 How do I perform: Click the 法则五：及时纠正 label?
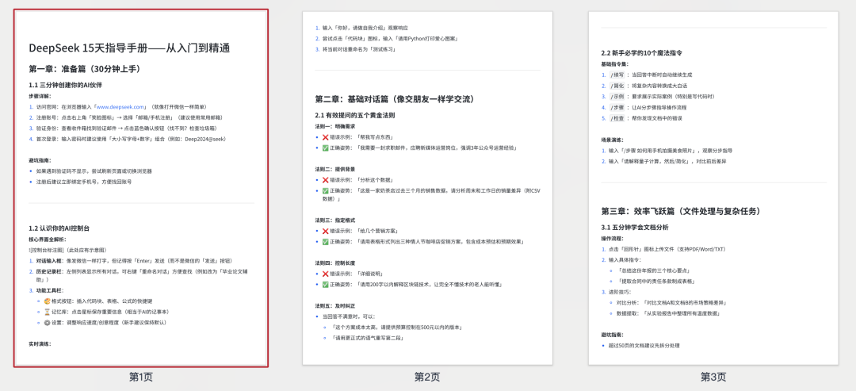click(x=334, y=306)
